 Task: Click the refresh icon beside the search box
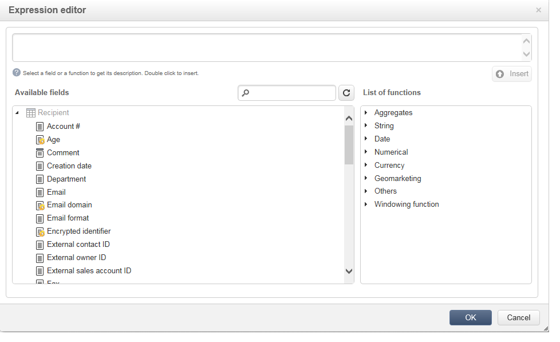(346, 93)
